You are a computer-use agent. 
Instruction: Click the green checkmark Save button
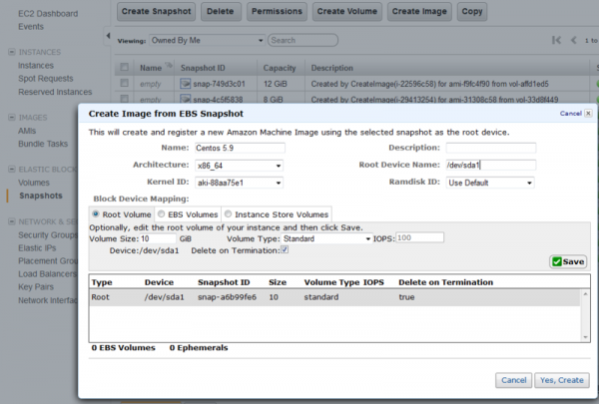pos(569,261)
